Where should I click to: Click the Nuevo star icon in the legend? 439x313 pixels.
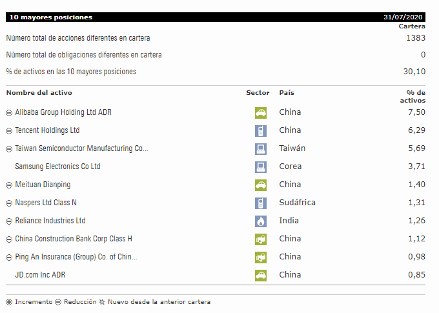102,302
